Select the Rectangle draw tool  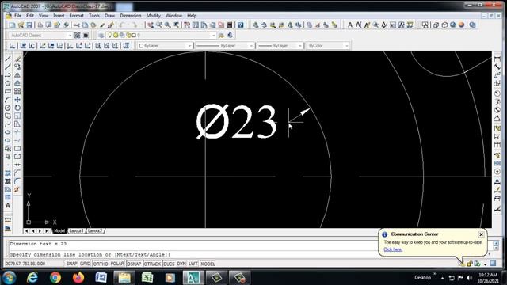[8, 92]
